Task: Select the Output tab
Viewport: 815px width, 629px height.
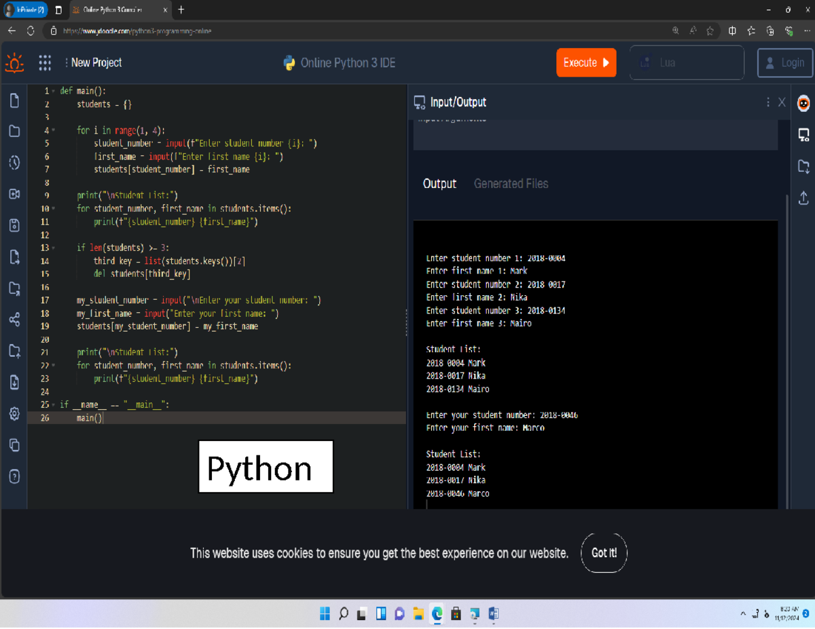Action: point(439,183)
